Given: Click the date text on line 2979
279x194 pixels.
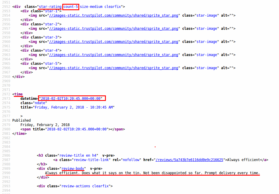Looking at the screenshot, I should click(x=45, y=125).
